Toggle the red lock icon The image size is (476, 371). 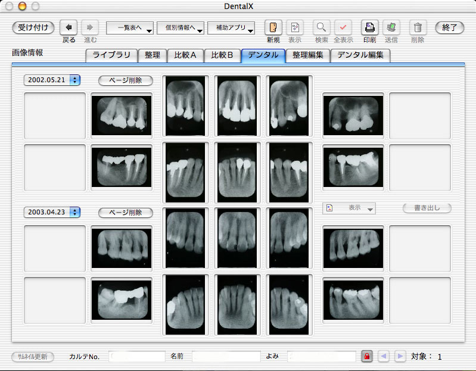[367, 356]
